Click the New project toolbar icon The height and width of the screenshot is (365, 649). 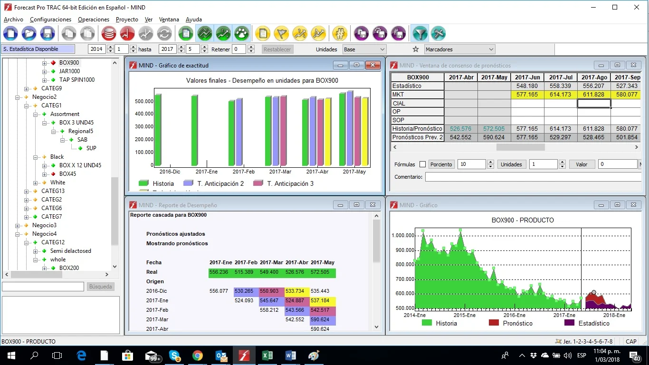point(11,33)
